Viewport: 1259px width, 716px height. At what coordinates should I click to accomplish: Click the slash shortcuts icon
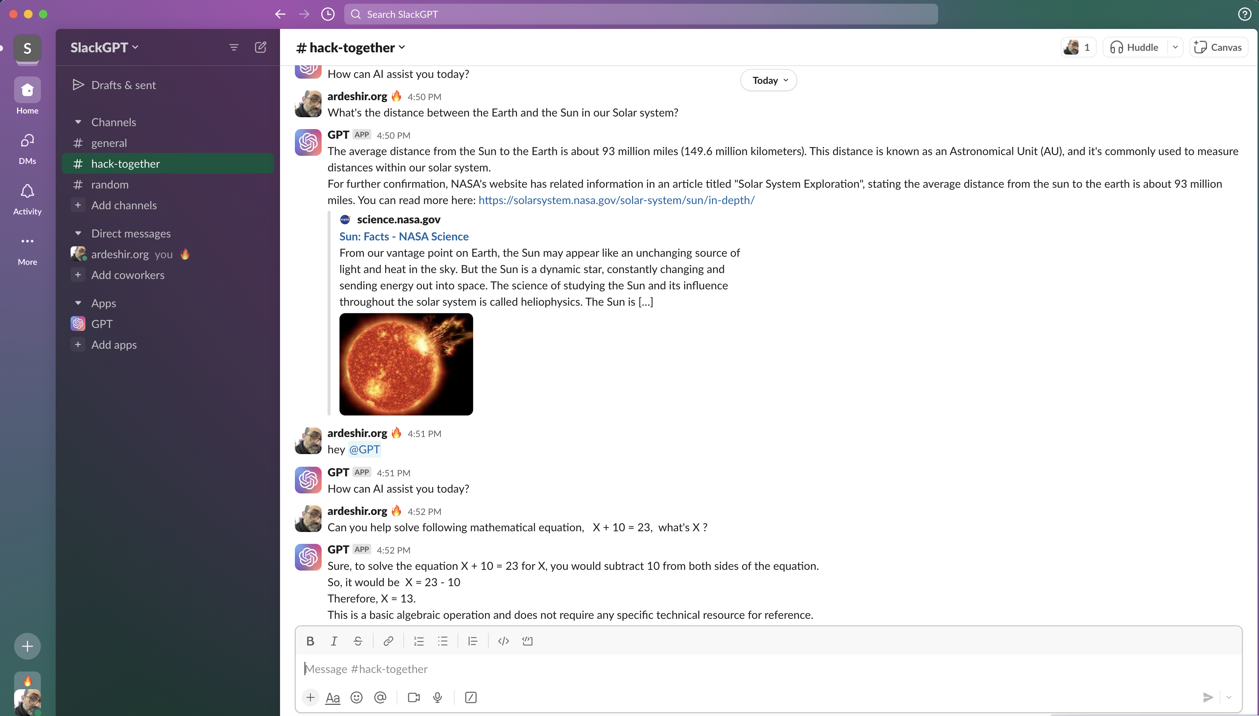(471, 697)
